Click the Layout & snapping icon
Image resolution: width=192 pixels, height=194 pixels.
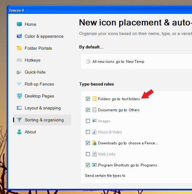[x=19, y=108]
